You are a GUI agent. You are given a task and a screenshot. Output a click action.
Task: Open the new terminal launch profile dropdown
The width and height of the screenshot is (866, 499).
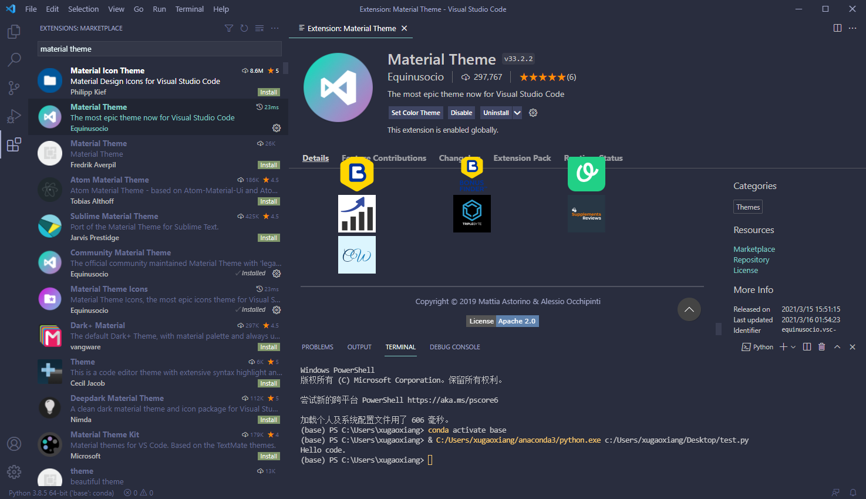pyautogui.click(x=793, y=347)
